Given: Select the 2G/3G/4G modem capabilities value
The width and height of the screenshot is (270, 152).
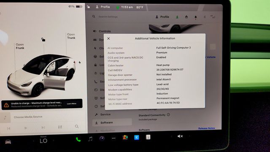Looking at the screenshot, I should [x=162, y=89].
